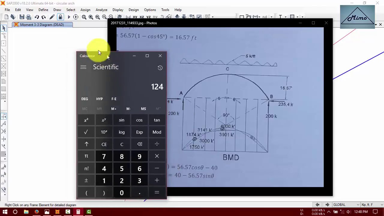This screenshot has width=384, height=216.
Task: Click the pencil Refresh Window icon
Action: [52, 17]
